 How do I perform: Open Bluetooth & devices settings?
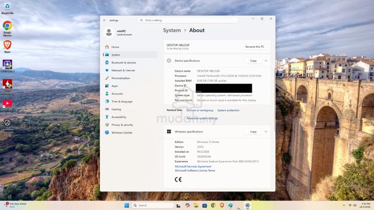pos(131,62)
